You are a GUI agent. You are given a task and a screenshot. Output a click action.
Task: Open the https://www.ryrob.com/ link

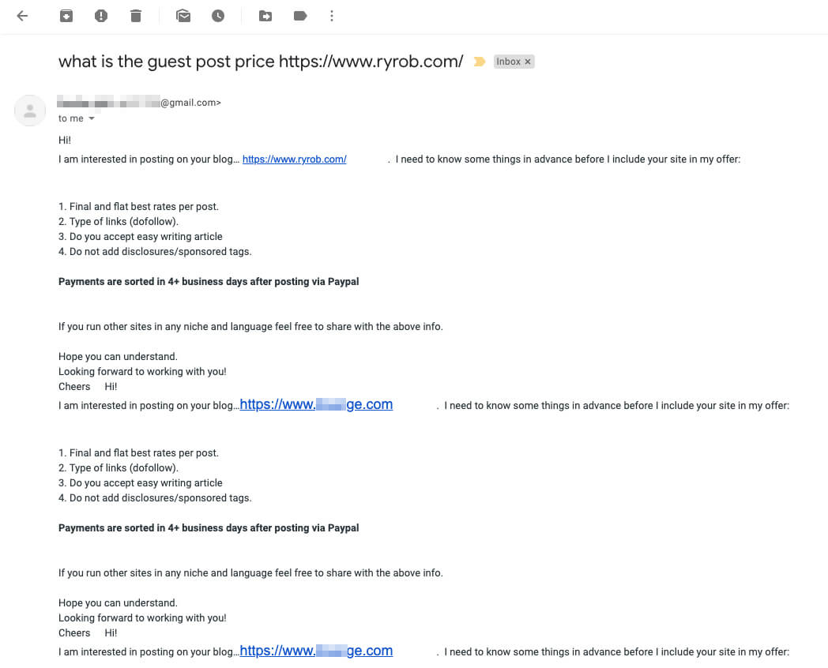[294, 159]
